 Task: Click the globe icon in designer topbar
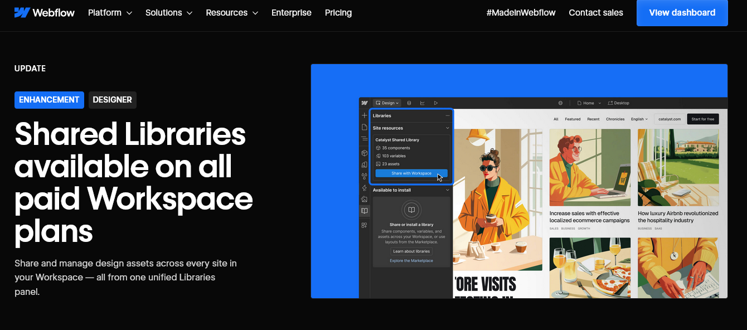pyautogui.click(x=561, y=103)
